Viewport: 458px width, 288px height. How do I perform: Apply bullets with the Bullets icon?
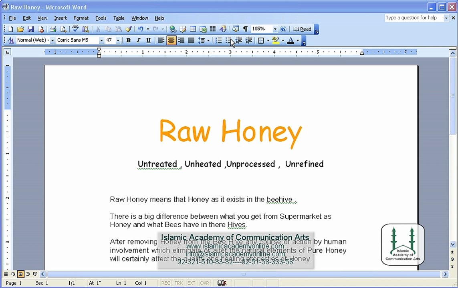pyautogui.click(x=228, y=40)
